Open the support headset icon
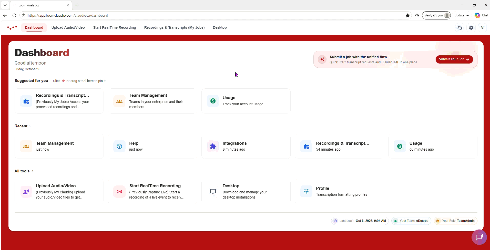The width and height of the screenshot is (490, 250). pyautogui.click(x=460, y=28)
